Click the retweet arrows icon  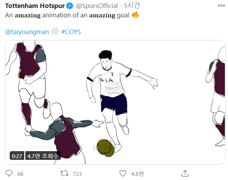click(64, 173)
